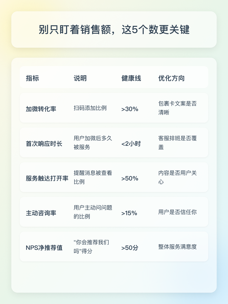Click the 首次响应时长 metric name
This screenshot has height=304, width=228.
[44, 144]
